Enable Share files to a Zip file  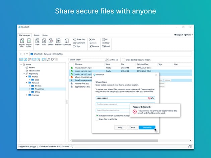coord(97,119)
